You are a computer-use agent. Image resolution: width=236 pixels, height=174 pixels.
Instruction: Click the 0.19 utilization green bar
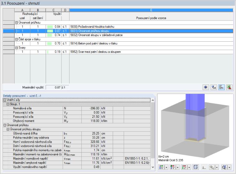tap(48, 52)
